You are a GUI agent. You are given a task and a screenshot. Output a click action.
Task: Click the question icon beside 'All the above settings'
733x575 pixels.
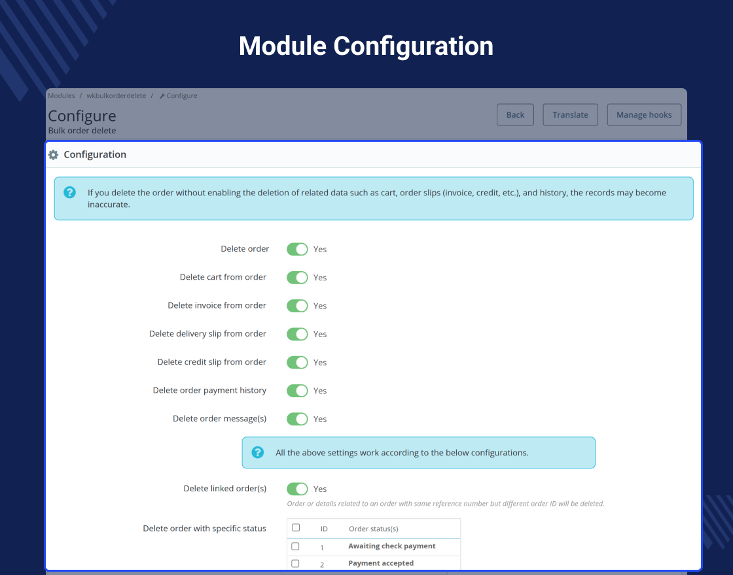coord(258,452)
